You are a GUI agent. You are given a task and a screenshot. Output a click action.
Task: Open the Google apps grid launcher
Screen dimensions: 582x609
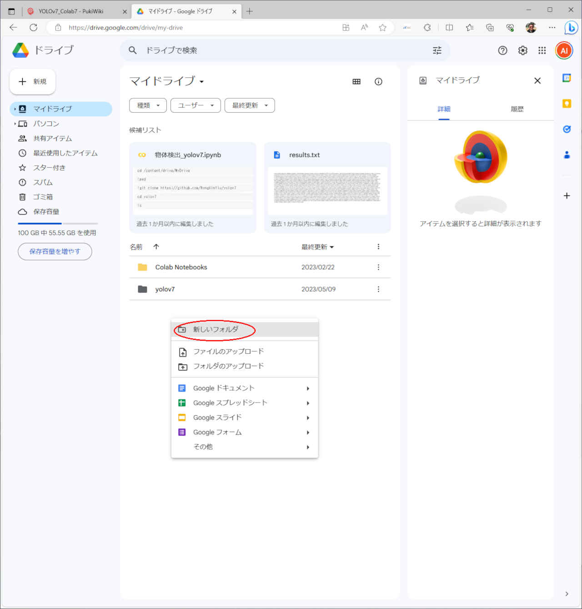click(542, 50)
